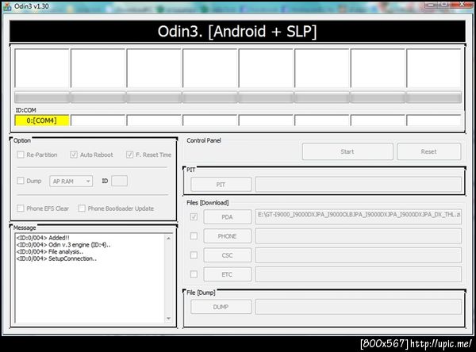
Task: Click the PIT file button
Action: click(x=221, y=185)
